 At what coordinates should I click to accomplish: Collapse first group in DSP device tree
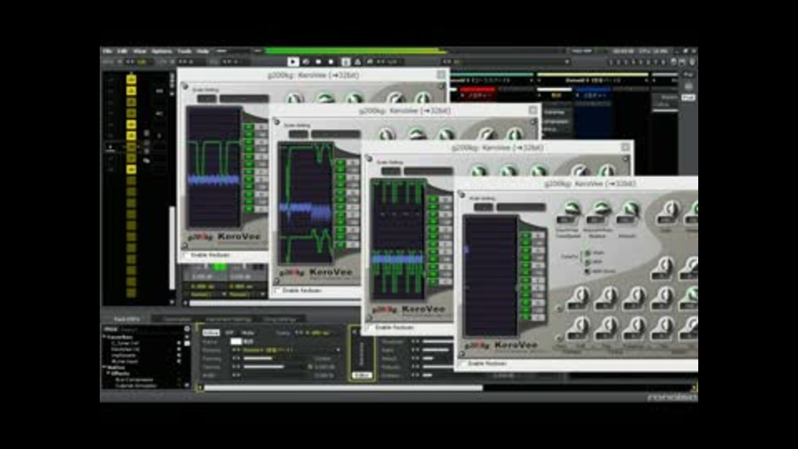click(x=105, y=337)
